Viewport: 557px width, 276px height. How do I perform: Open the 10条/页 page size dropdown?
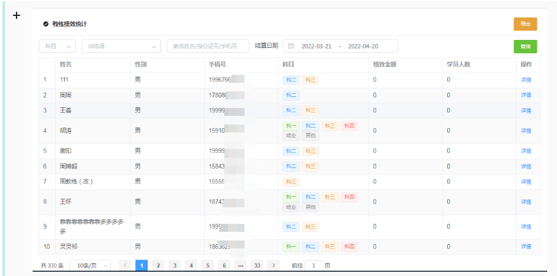point(90,266)
